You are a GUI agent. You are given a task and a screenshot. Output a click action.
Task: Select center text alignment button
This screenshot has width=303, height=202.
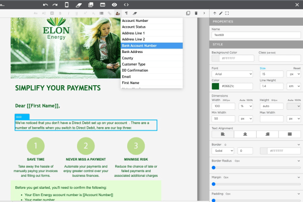point(245,134)
